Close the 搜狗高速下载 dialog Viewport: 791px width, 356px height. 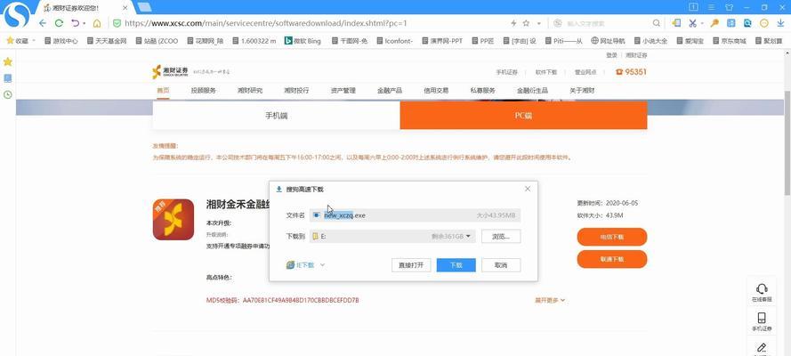tap(528, 189)
